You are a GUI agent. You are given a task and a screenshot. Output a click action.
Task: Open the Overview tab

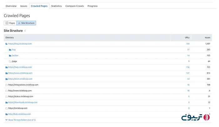pos(11,6)
